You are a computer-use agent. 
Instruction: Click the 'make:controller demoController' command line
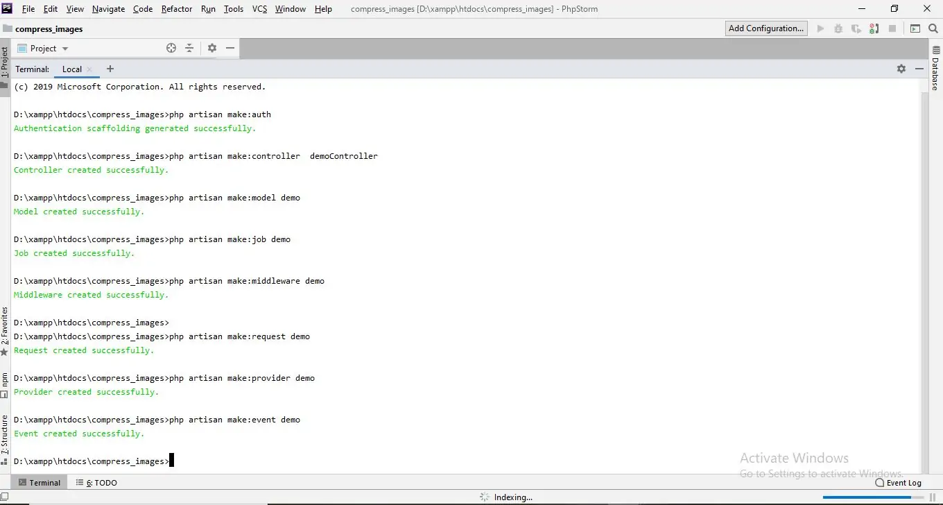196,156
